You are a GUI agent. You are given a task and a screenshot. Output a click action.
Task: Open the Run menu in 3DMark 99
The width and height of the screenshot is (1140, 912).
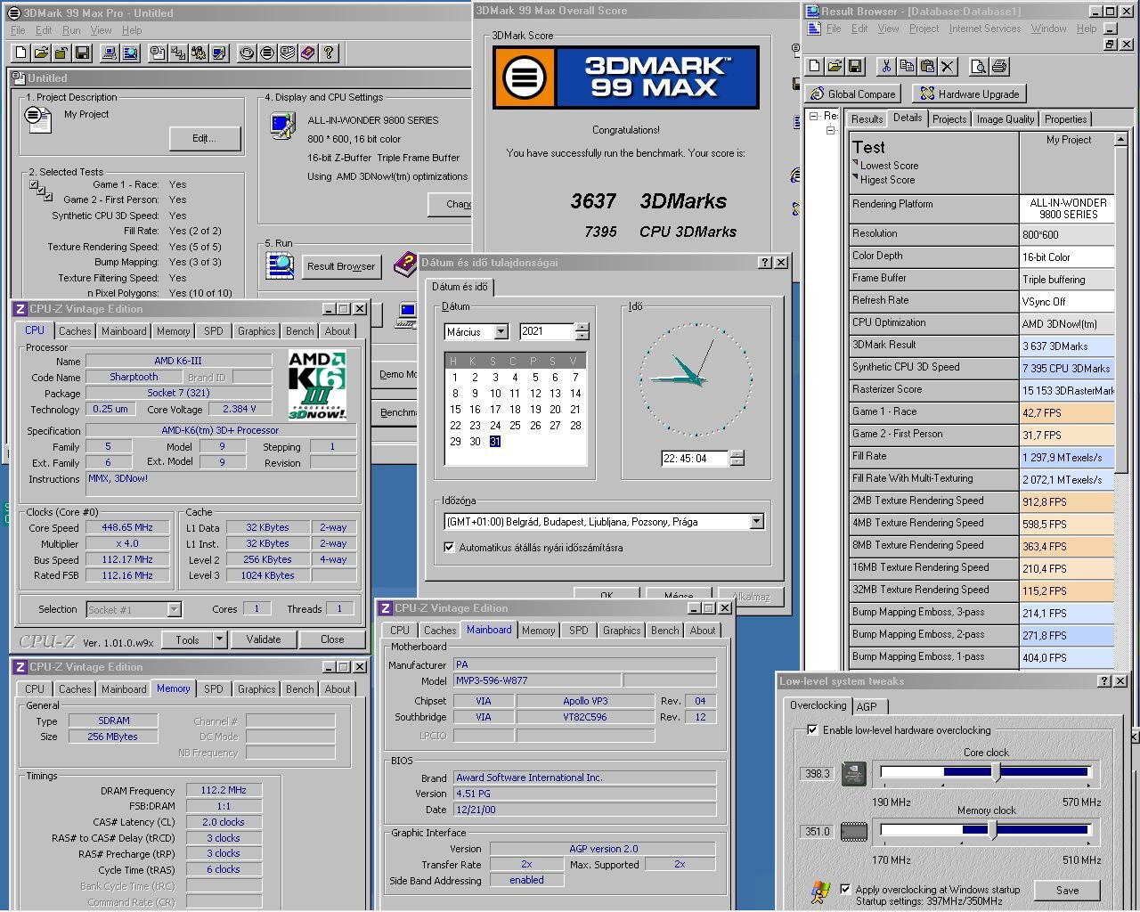pos(71,30)
